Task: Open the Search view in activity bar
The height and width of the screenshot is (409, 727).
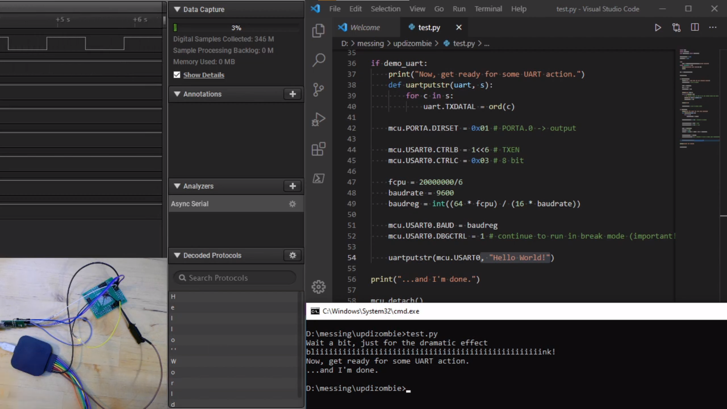Action: click(318, 60)
